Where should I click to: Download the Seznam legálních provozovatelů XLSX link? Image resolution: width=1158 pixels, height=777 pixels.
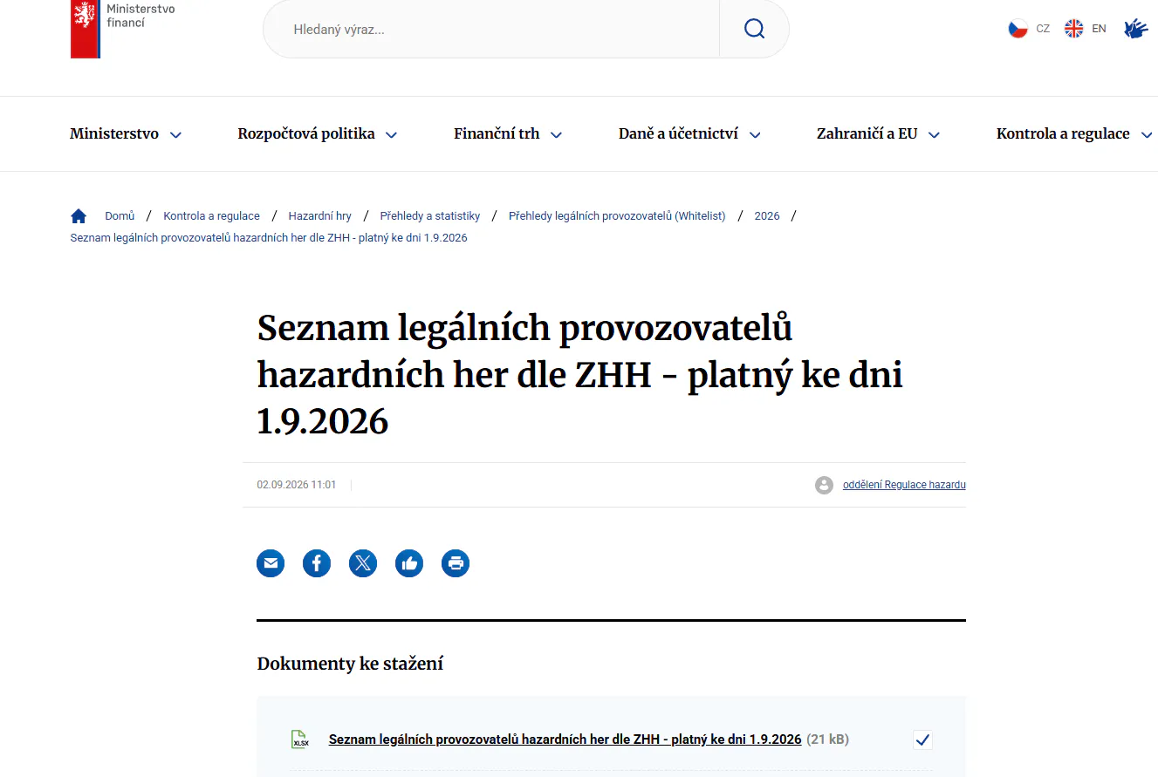click(565, 740)
